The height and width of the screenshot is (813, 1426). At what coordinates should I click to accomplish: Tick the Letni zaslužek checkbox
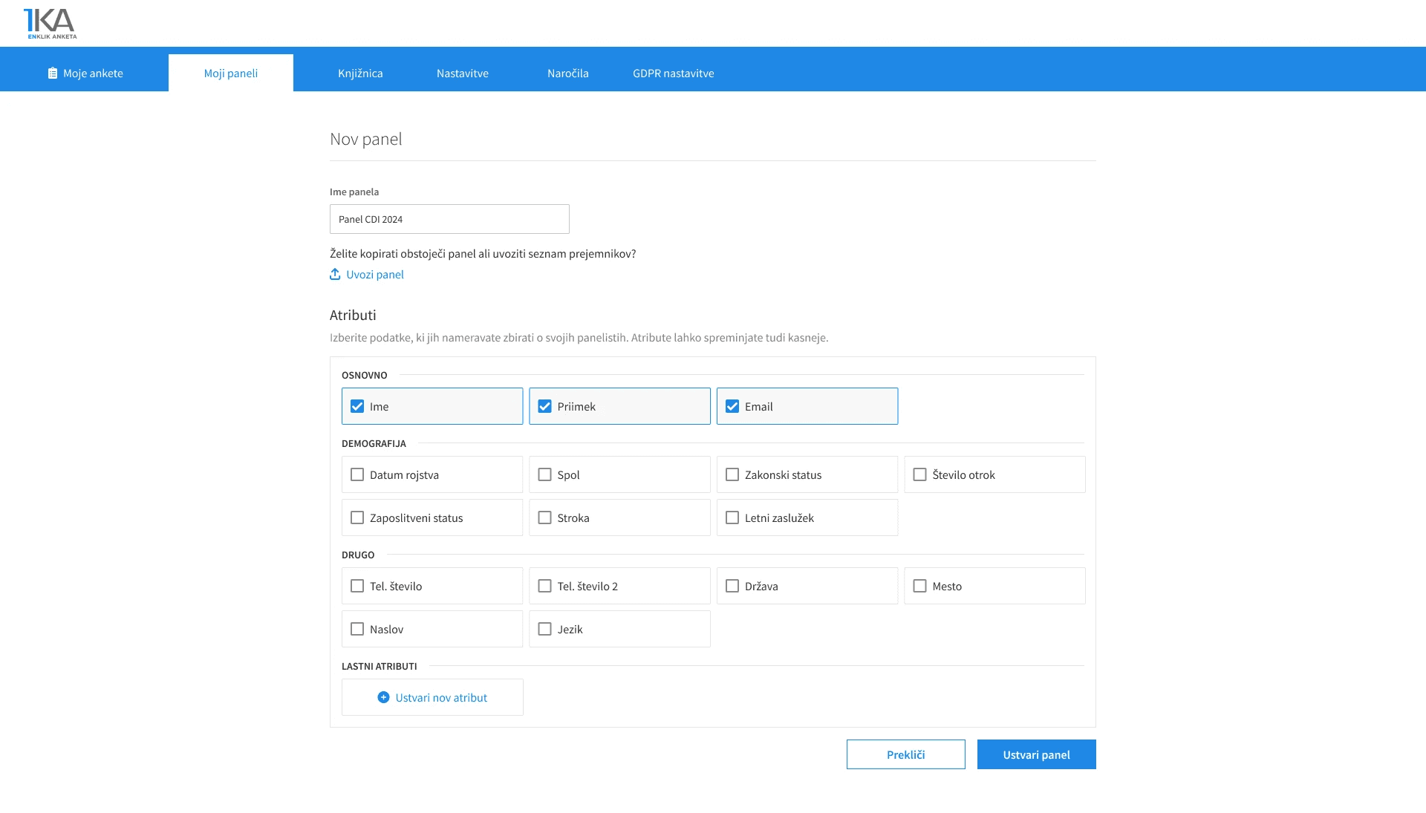pos(732,517)
